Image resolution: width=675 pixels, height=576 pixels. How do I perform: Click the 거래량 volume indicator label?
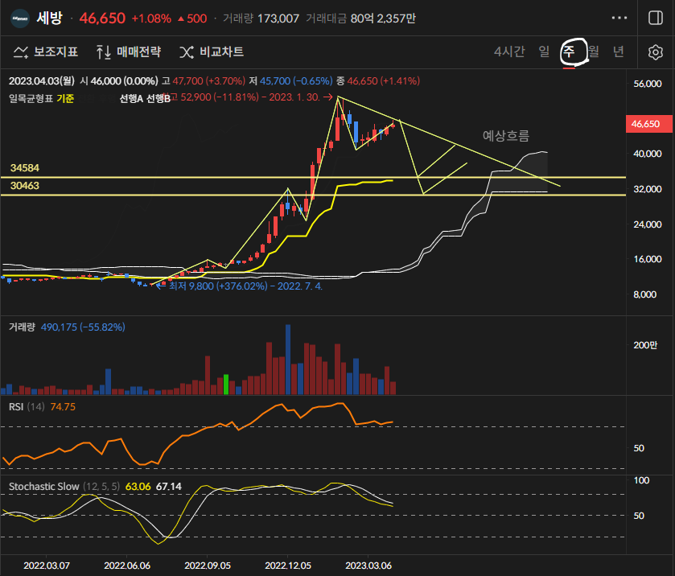coord(22,327)
